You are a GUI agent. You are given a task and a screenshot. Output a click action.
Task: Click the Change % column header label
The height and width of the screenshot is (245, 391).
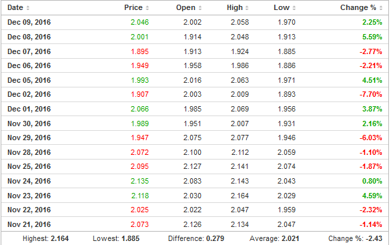click(358, 8)
